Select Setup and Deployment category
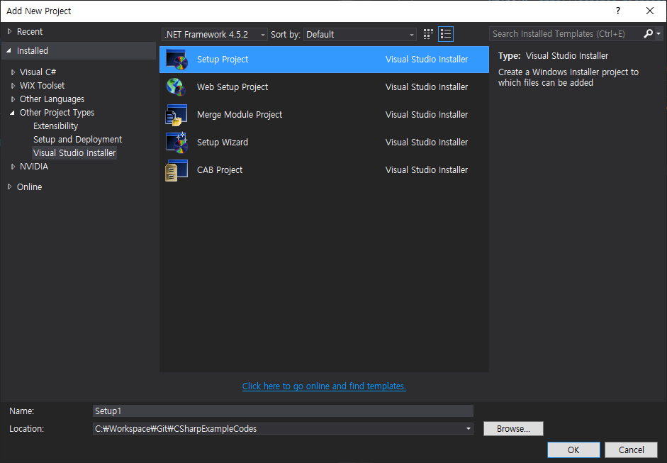The height and width of the screenshot is (463, 667). (78, 140)
